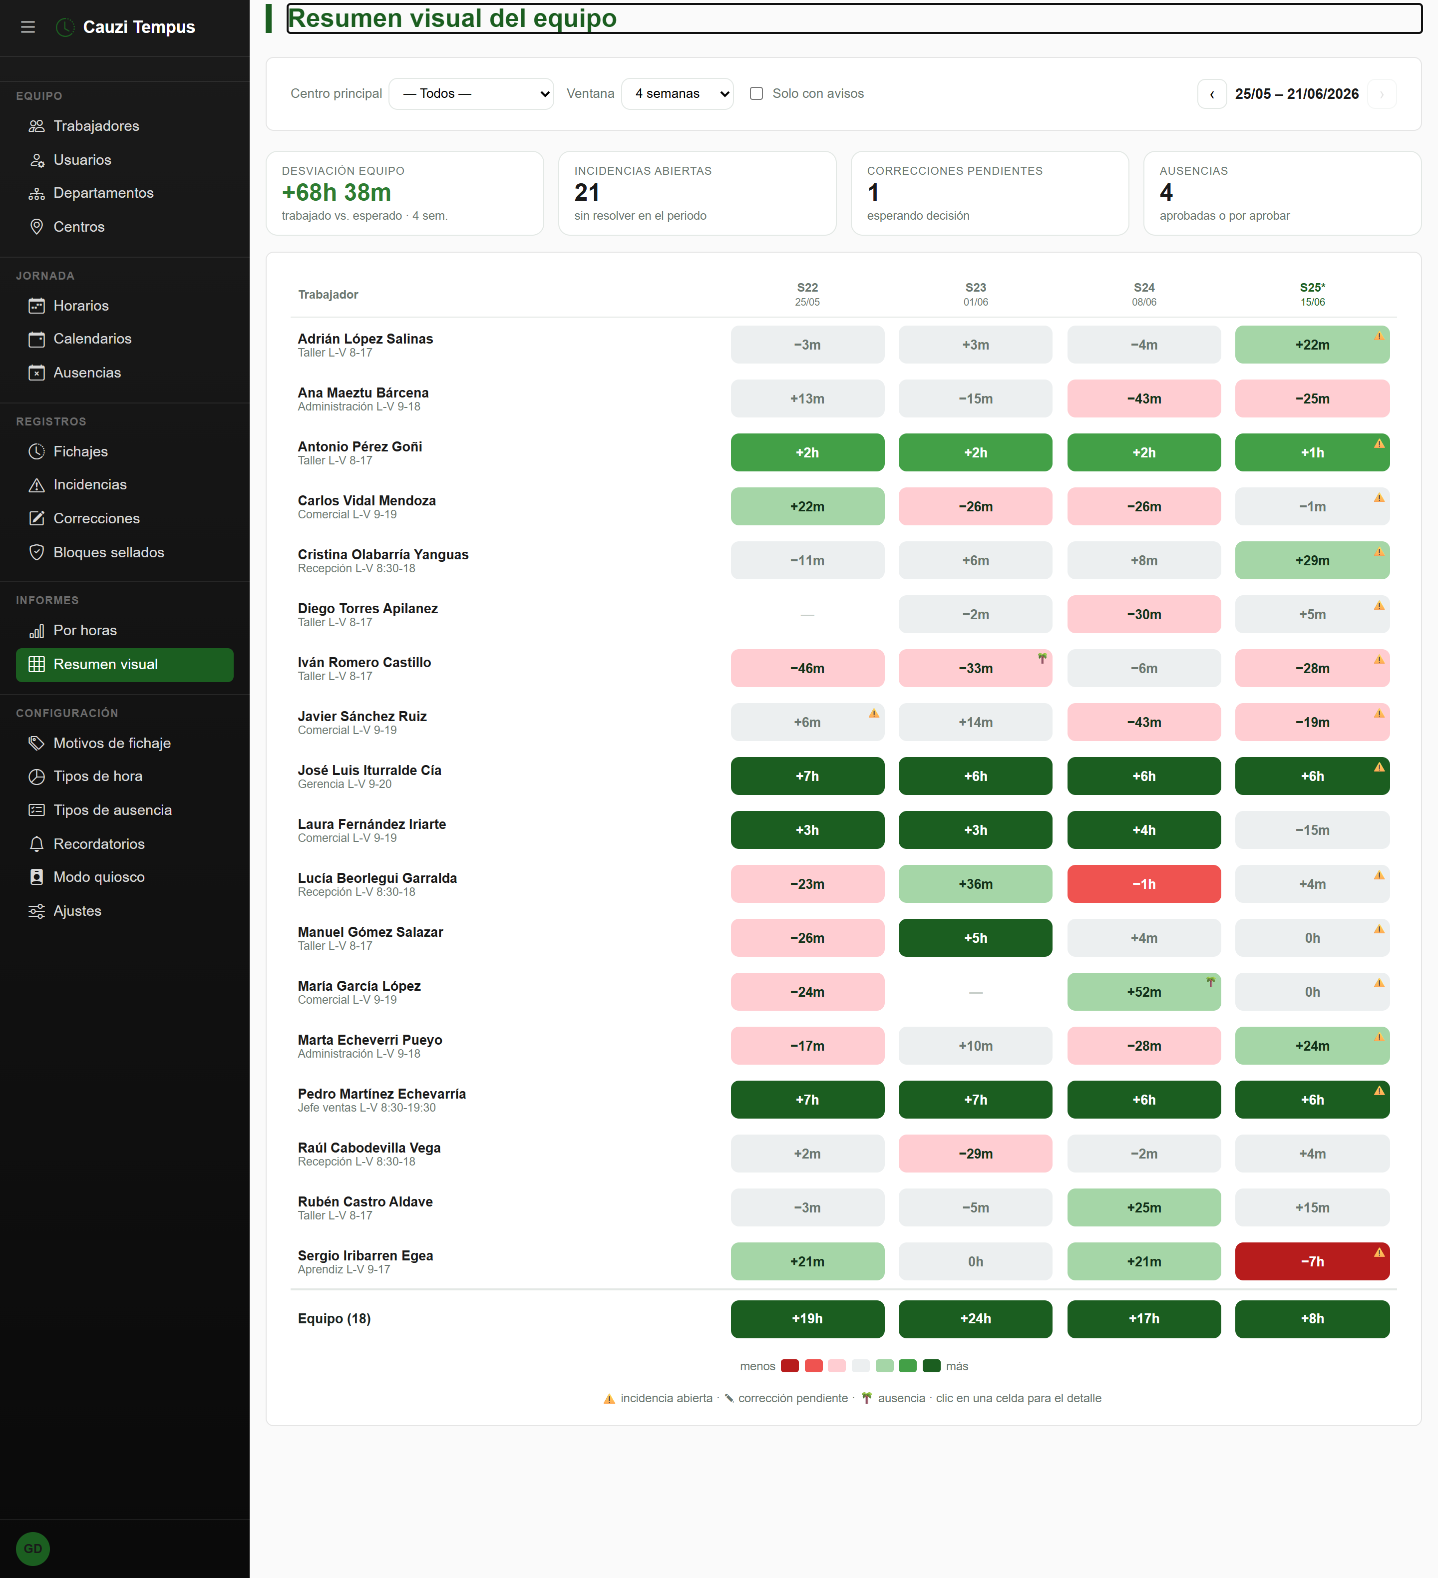
Task: Click the GD user avatar
Action: [33, 1548]
